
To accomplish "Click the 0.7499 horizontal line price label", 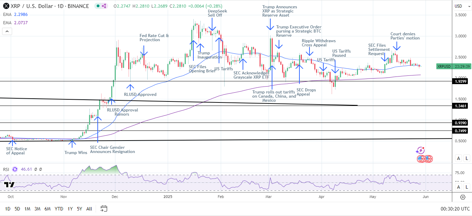I will tap(460, 130).
